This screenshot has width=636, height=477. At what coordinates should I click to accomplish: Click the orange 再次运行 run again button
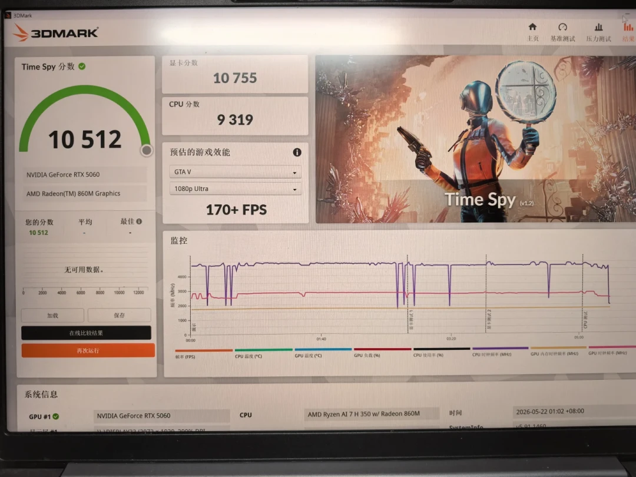point(88,350)
